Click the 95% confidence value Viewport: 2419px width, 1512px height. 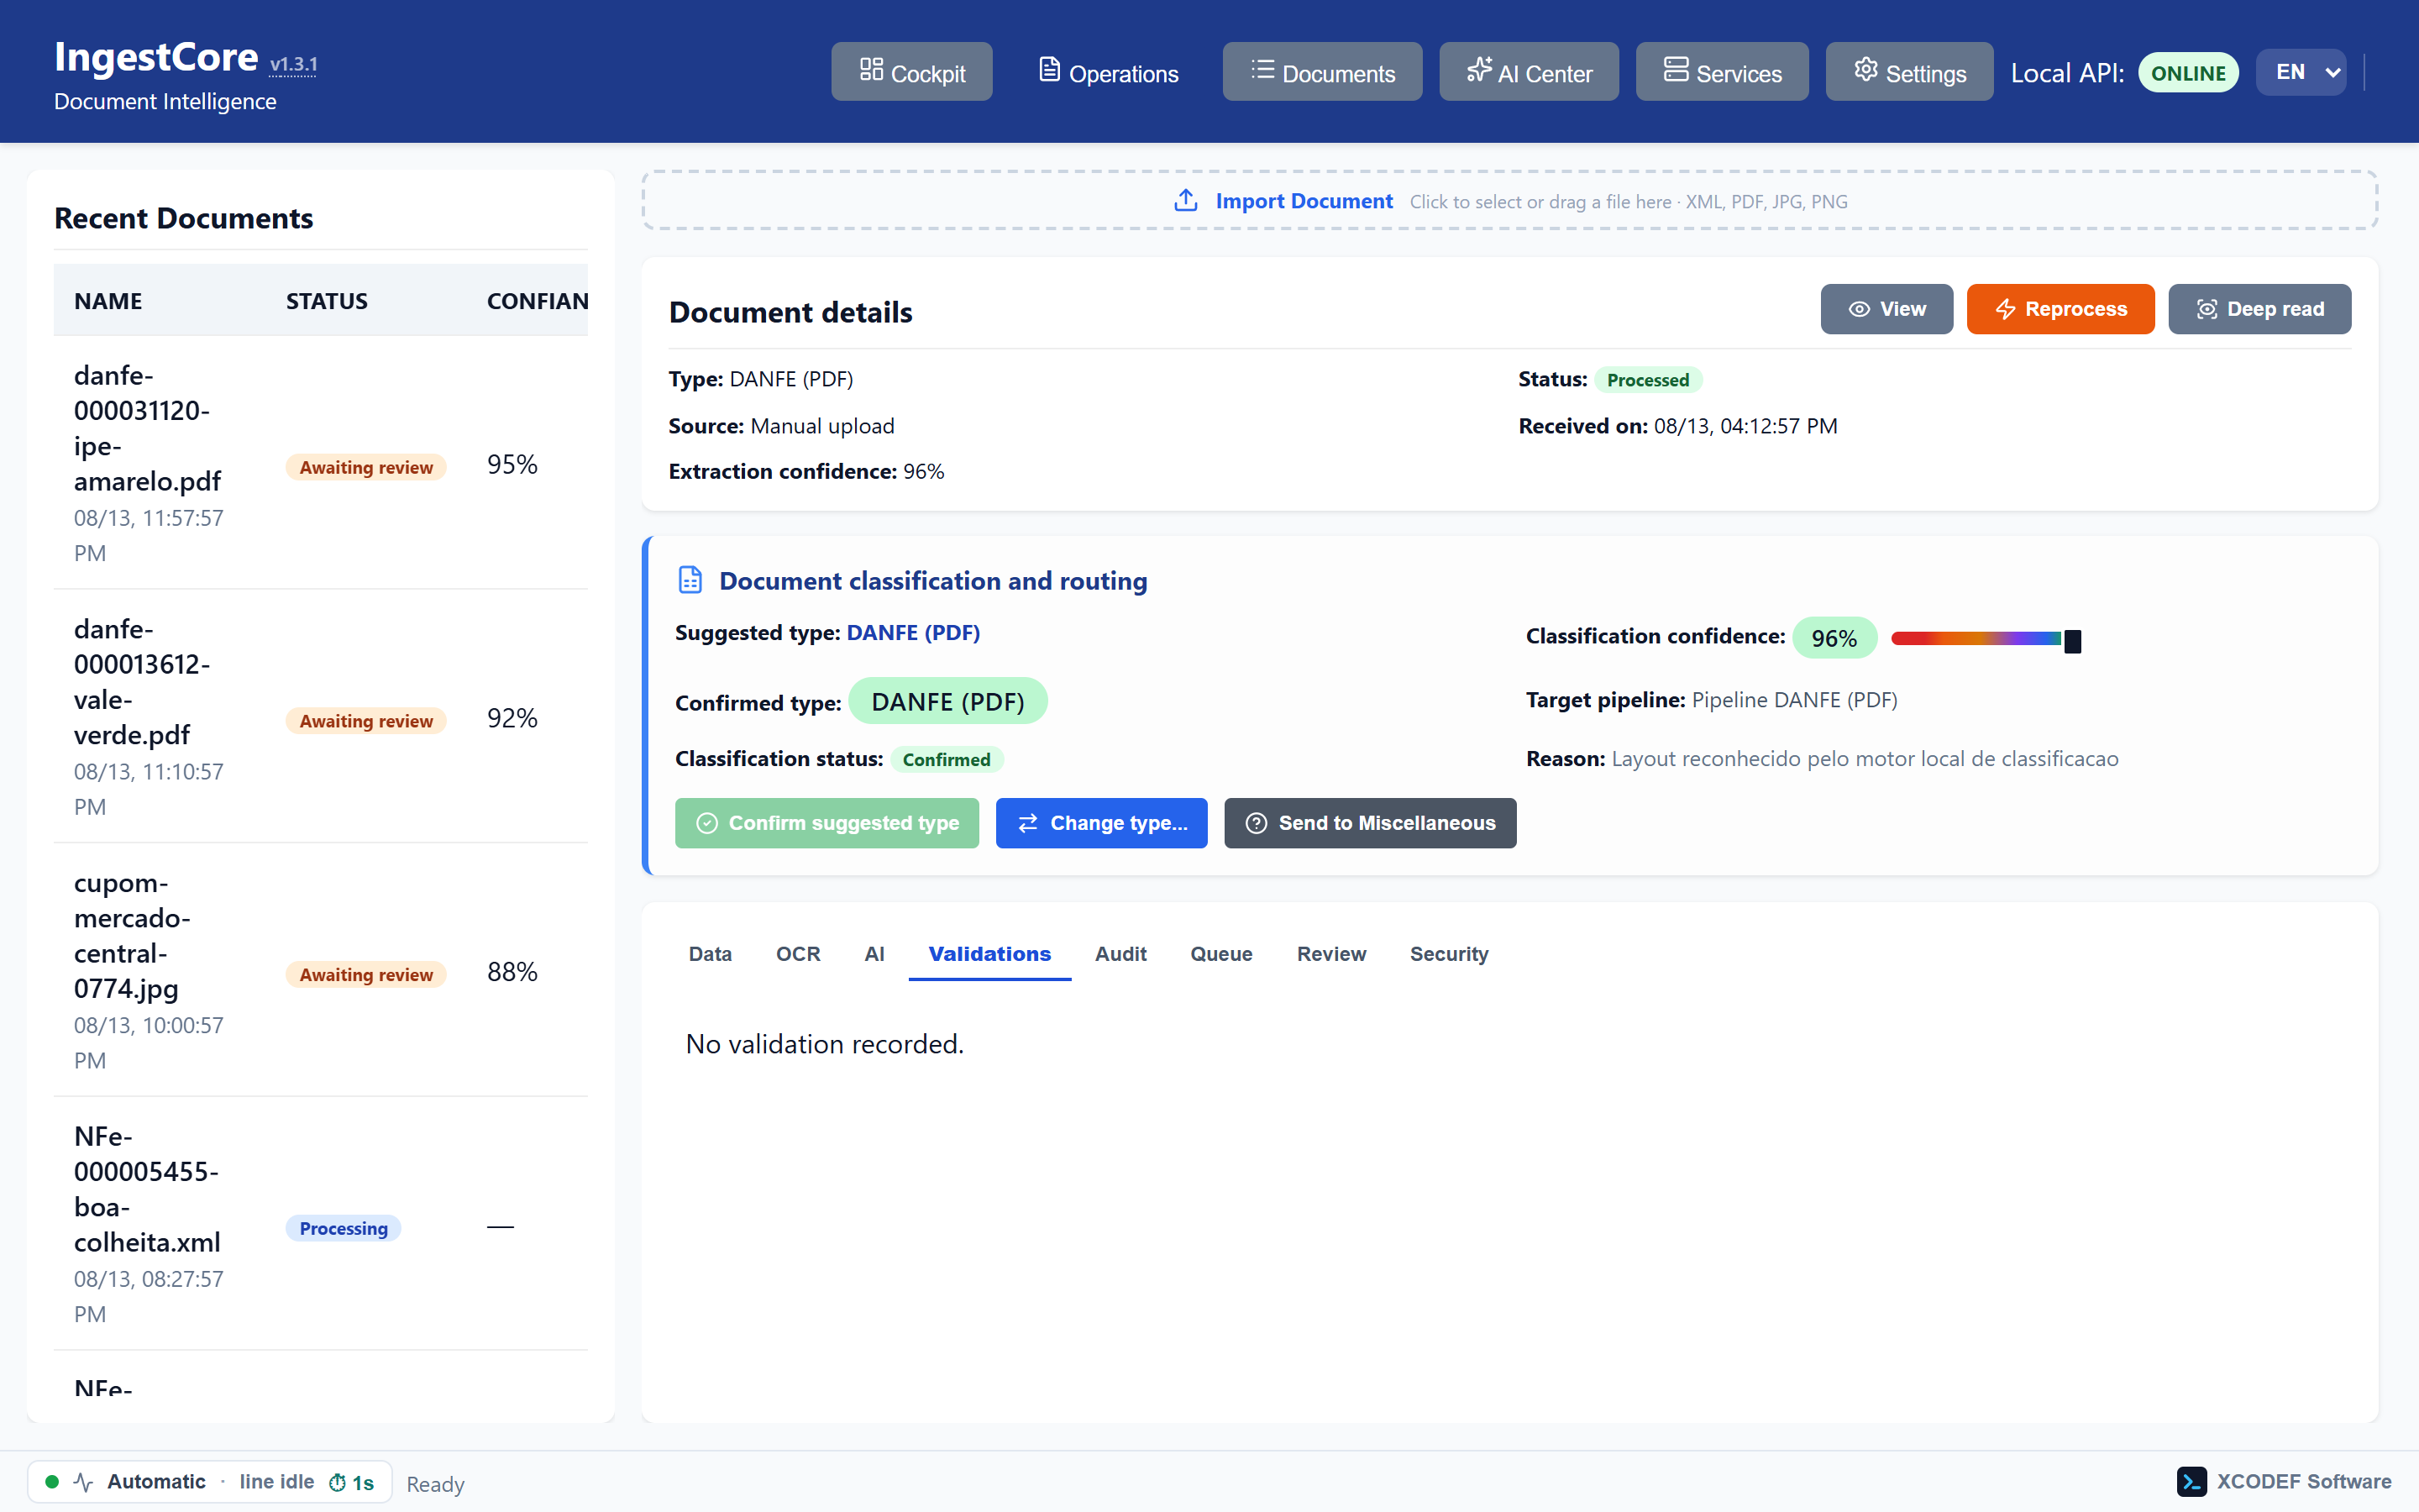[512, 464]
